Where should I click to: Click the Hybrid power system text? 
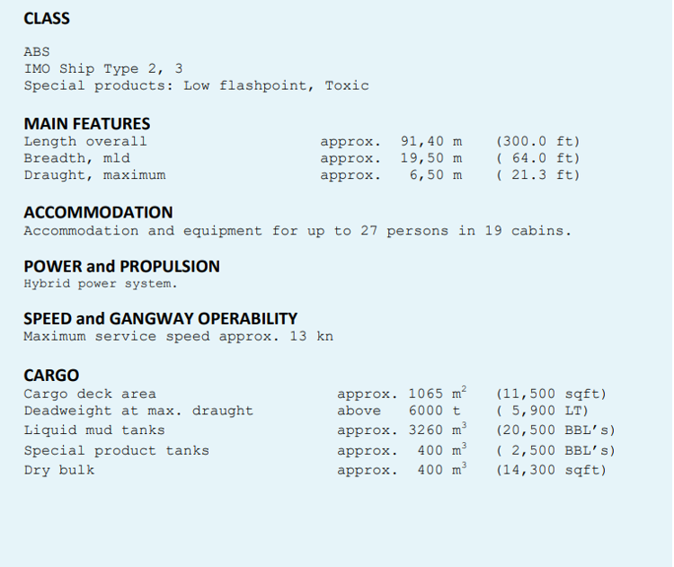(101, 284)
